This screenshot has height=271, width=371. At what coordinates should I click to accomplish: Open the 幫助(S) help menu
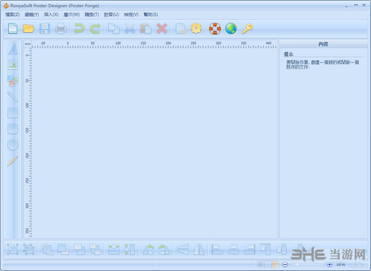coord(151,15)
